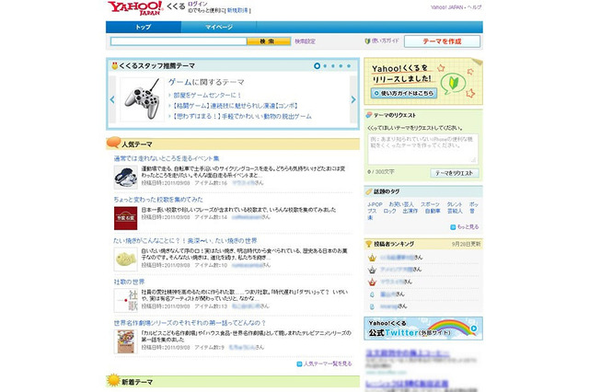The height and width of the screenshot is (392, 589).
Task: Click the Yahoo! JAPAN logo
Action: click(x=135, y=7)
